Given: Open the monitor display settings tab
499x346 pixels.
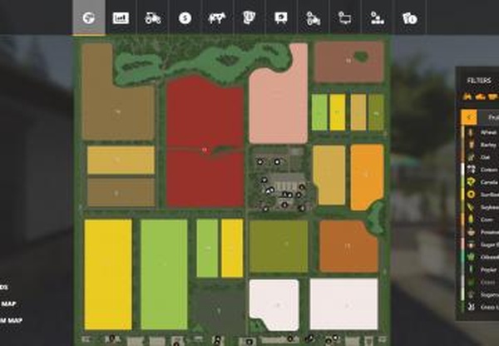Looking at the screenshot, I should coord(345,17).
